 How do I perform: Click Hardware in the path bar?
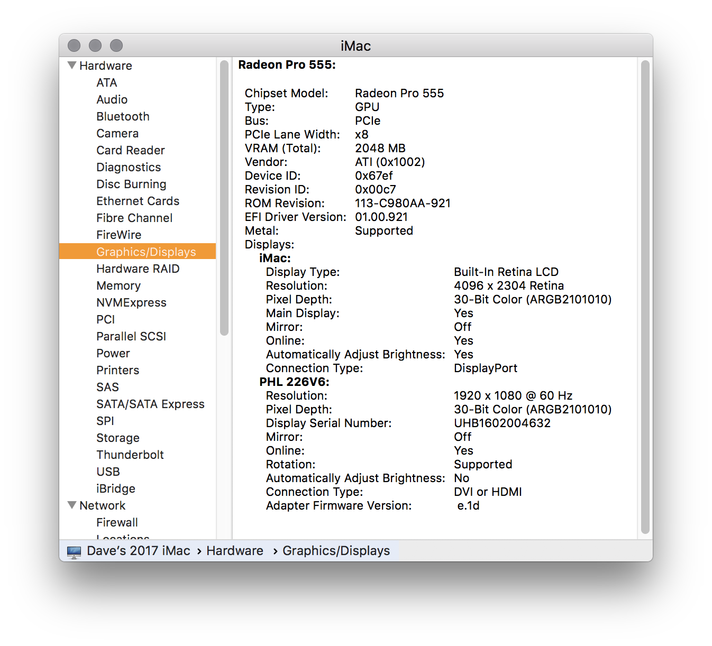click(235, 551)
